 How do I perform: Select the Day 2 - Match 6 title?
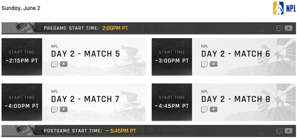(x=235, y=54)
